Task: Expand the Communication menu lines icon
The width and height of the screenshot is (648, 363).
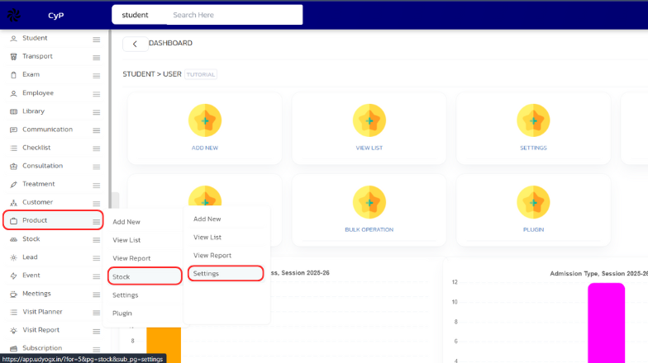Action: coord(96,130)
